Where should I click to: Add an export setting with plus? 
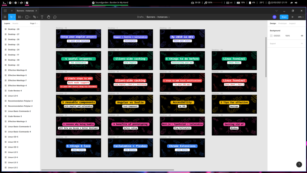pos(302,44)
